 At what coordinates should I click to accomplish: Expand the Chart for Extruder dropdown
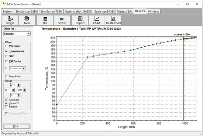tap(29, 34)
